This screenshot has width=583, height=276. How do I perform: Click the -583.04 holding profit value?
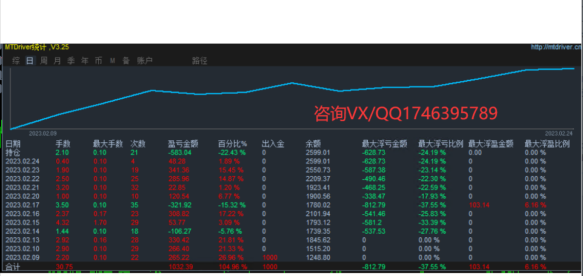tap(179, 153)
